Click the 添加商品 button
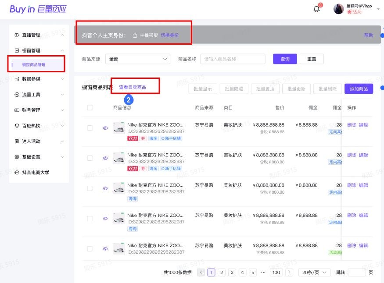Screen dimensions: 384x283 (359, 89)
